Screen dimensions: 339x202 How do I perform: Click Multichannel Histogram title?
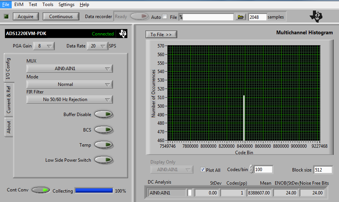[x=304, y=32]
